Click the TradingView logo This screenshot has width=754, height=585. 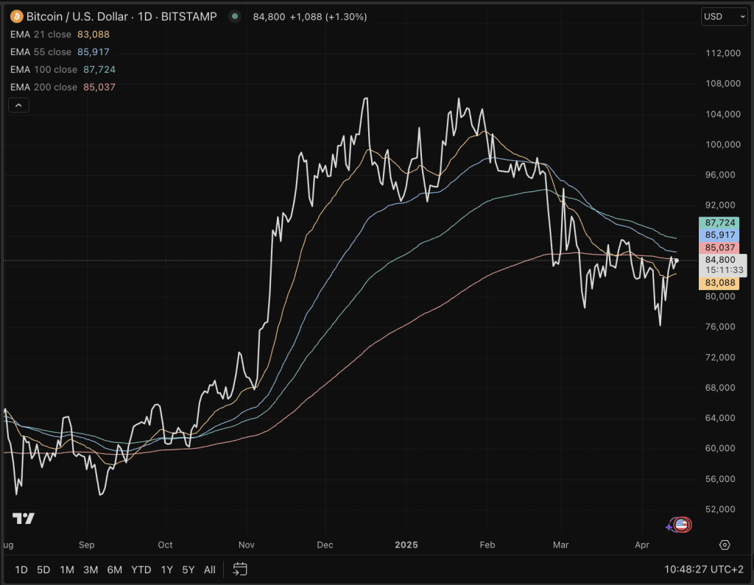click(x=24, y=518)
